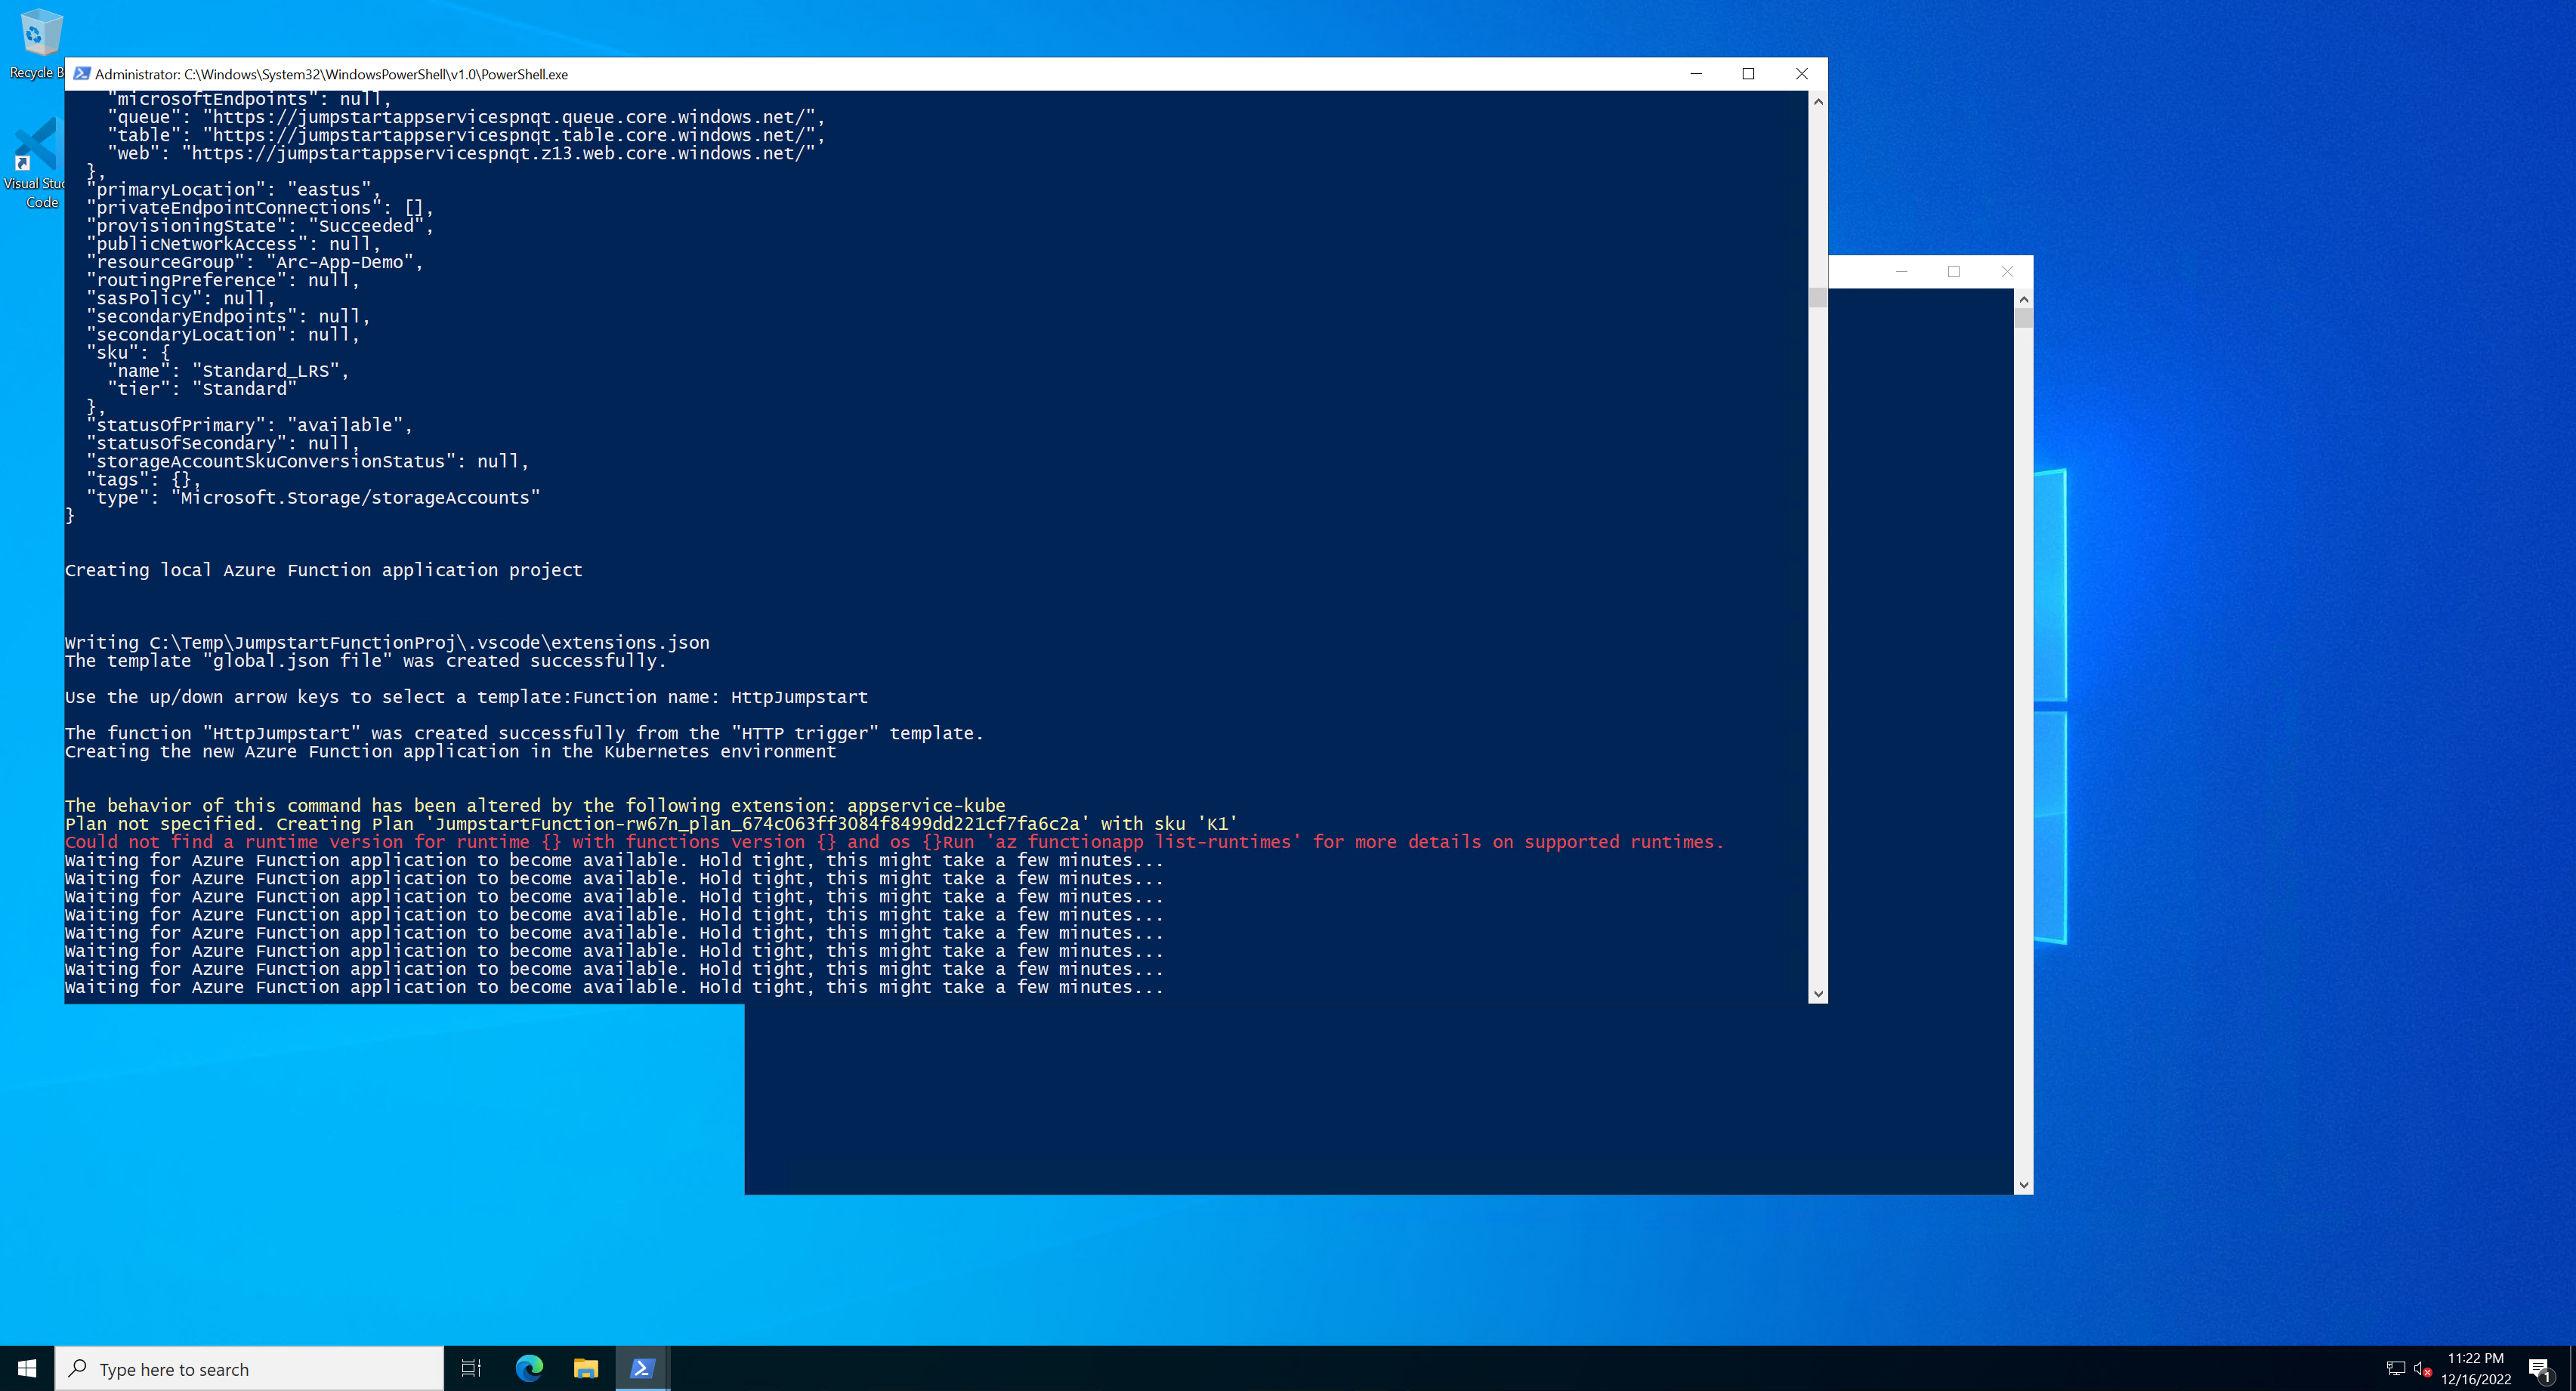This screenshot has height=1391, width=2576.
Task: Click the yellow 'appservice-kube' extension warning line
Action: tap(535, 806)
